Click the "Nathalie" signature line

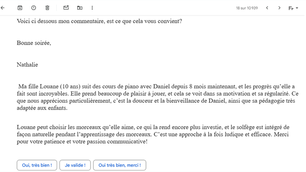click(27, 65)
